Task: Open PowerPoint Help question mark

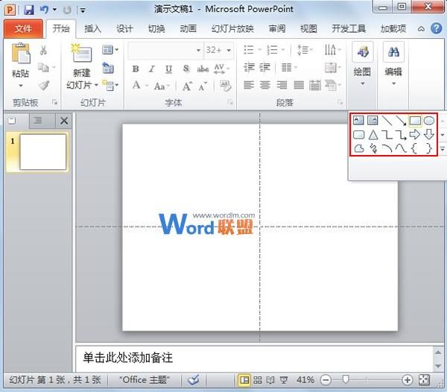Action: pos(436,28)
